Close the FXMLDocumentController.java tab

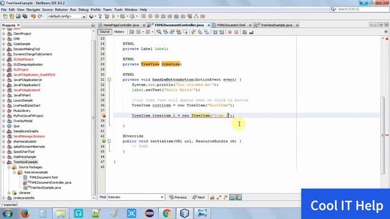coord(208,26)
